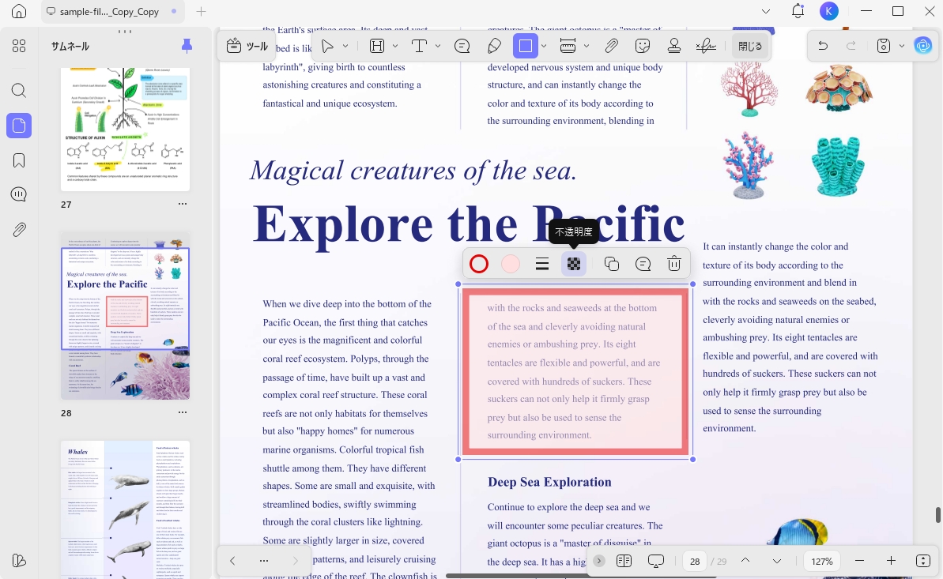Add a new tab
The height and width of the screenshot is (579, 943).
(201, 11)
